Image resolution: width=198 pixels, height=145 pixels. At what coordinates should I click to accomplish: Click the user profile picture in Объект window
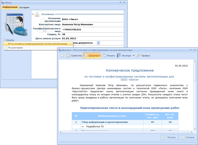click(16, 24)
